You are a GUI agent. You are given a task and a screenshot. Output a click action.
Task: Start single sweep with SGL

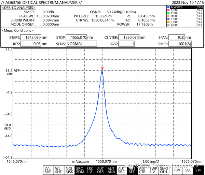click(188, 170)
